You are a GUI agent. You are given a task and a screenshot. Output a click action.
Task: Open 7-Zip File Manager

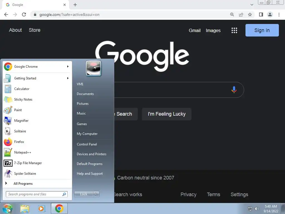pyautogui.click(x=37, y=163)
